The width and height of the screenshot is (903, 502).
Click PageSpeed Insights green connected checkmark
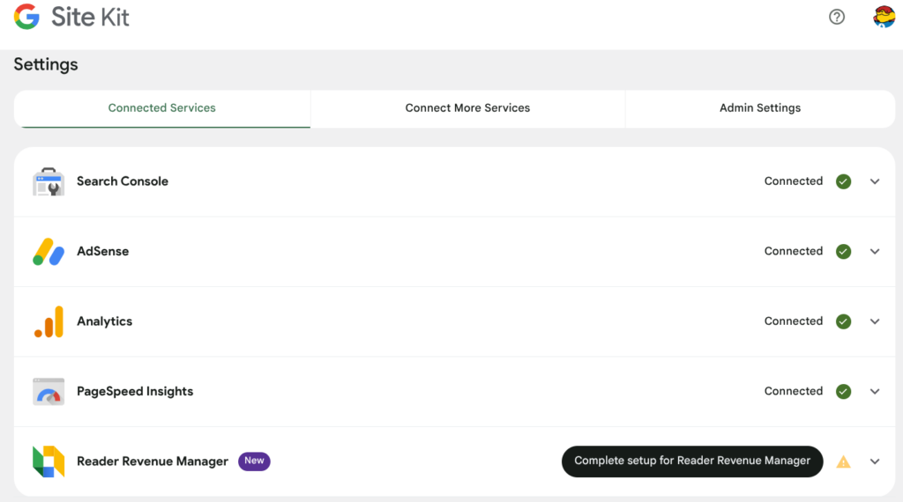pos(844,392)
